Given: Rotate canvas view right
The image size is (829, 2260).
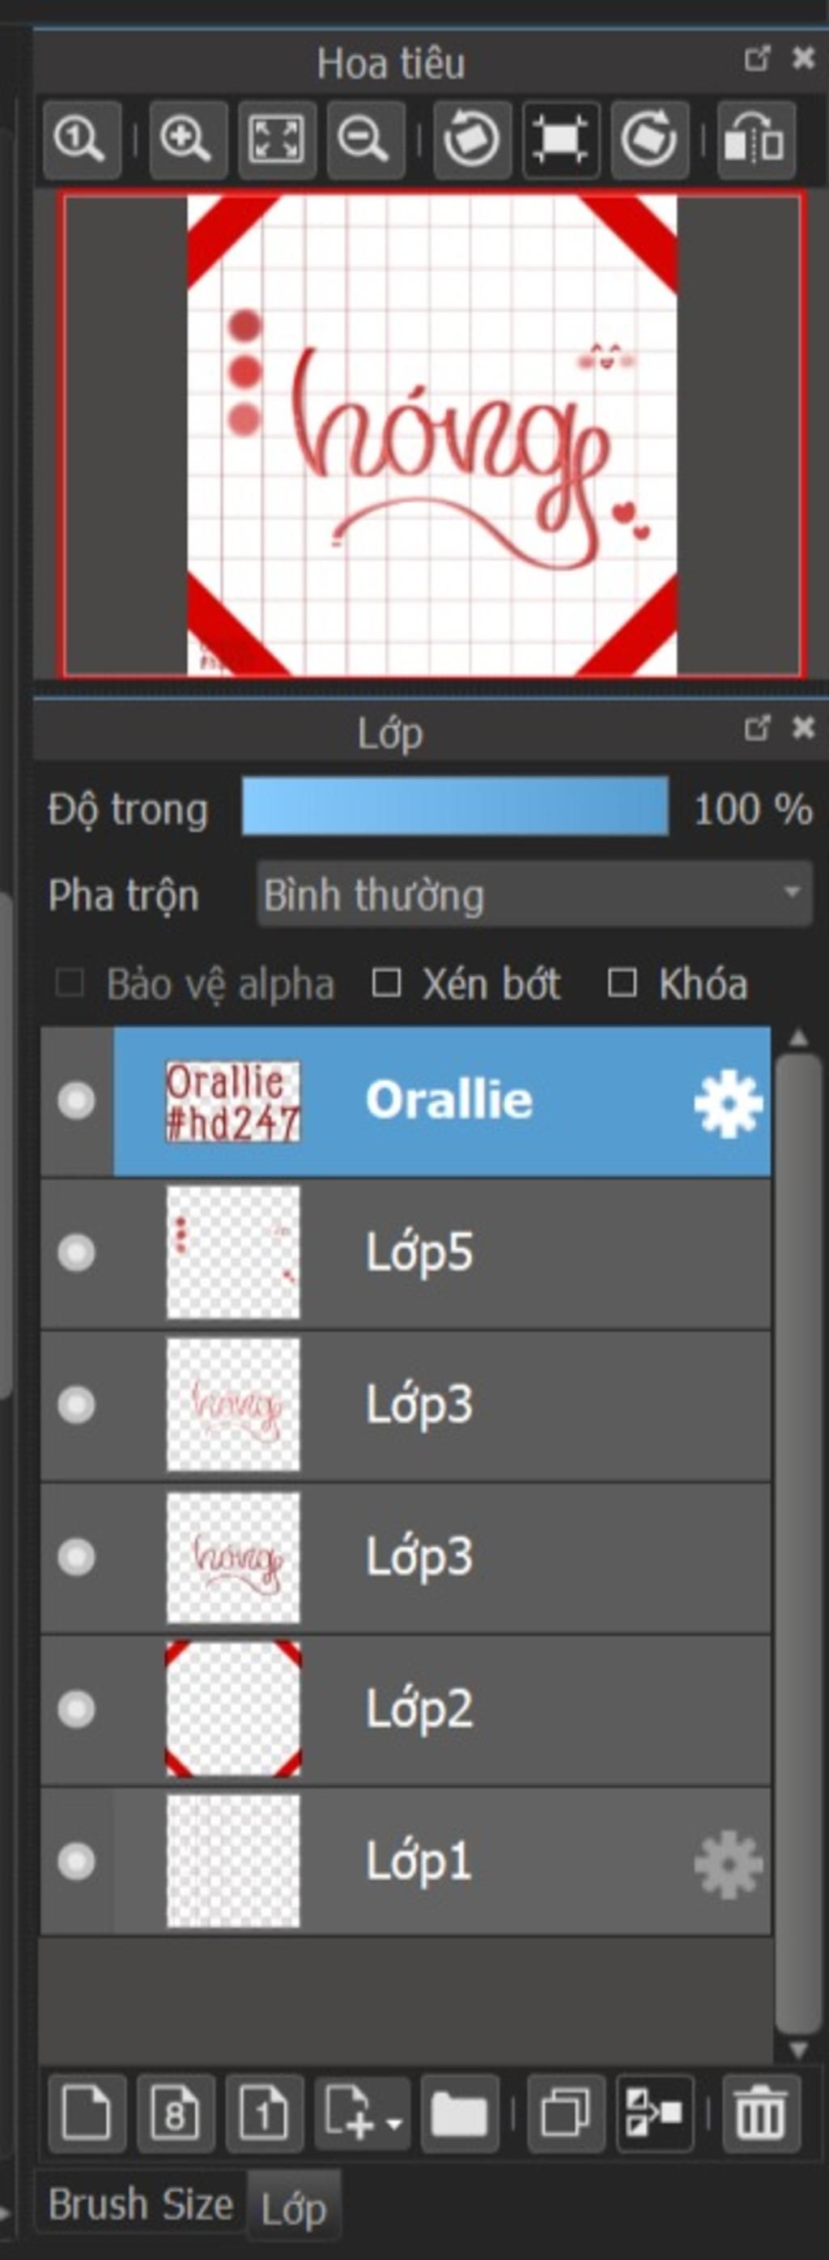Looking at the screenshot, I should click(x=649, y=139).
